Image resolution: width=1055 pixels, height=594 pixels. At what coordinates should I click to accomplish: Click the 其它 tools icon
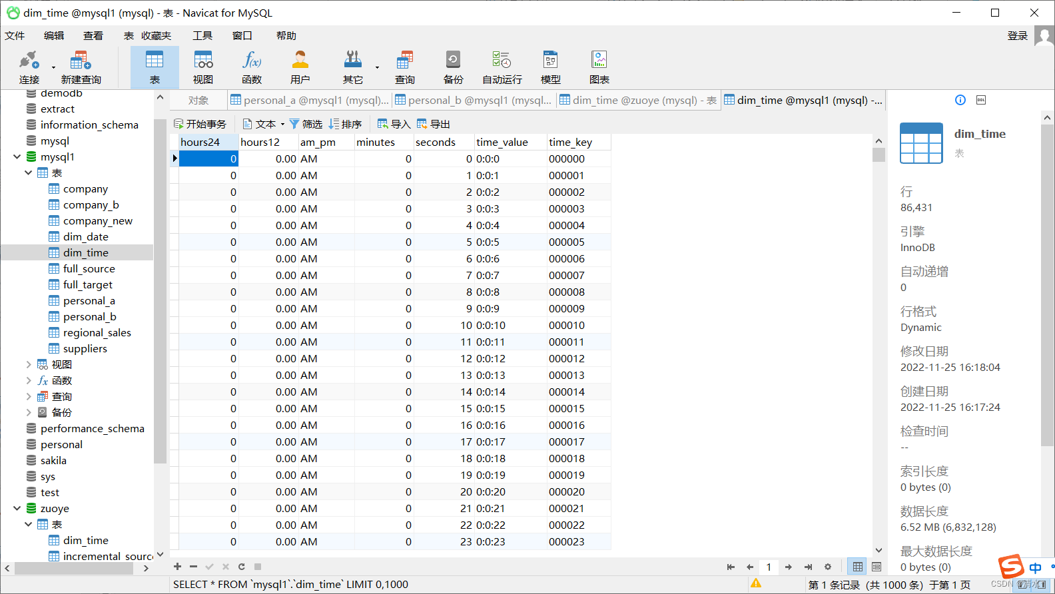pos(352,67)
